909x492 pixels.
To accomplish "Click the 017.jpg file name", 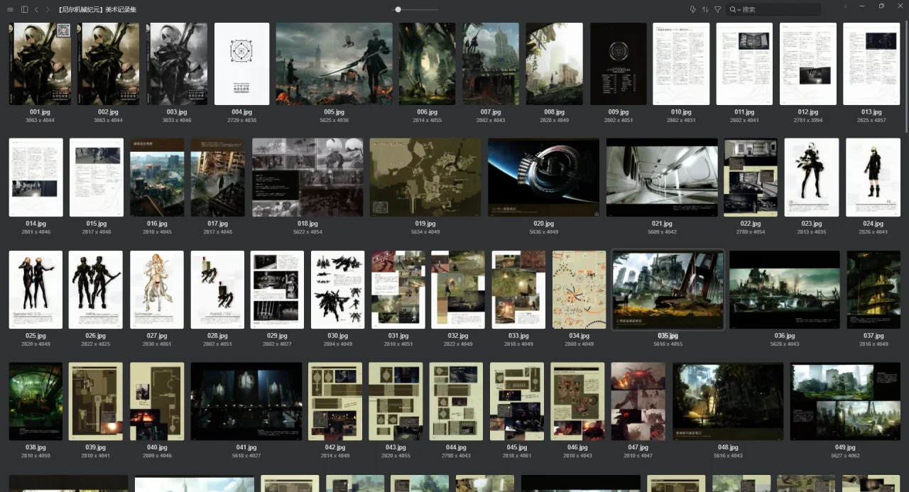I will point(218,224).
